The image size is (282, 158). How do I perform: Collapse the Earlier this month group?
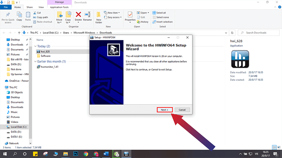[36, 61]
